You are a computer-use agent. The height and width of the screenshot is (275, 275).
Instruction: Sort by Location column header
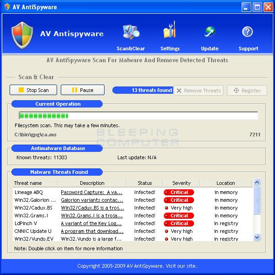point(226,183)
